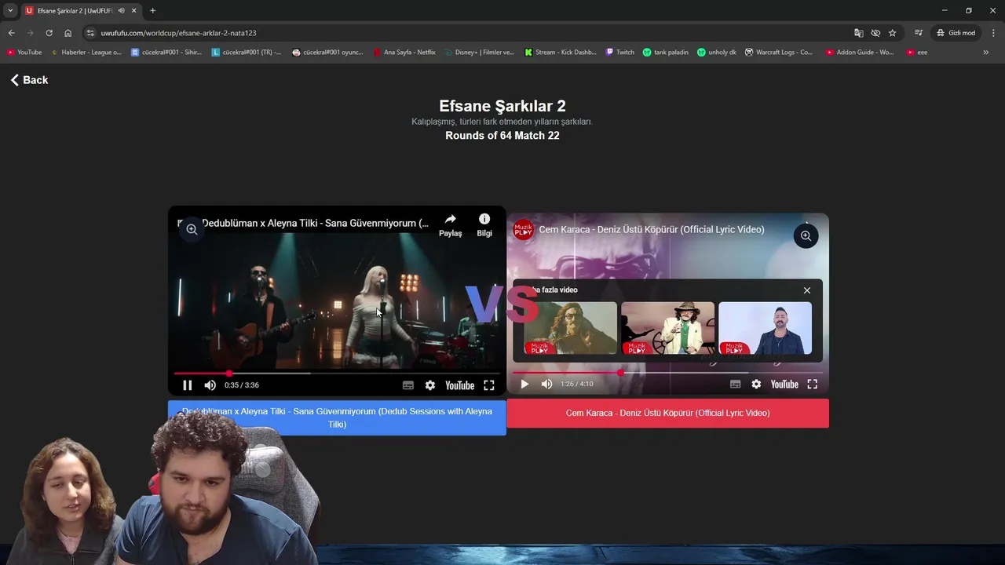1005x565 pixels.
Task: Open YouTube bookmark
Action: pos(24,53)
